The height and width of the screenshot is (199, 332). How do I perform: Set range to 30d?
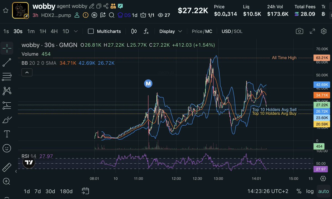pyautogui.click(x=50, y=191)
